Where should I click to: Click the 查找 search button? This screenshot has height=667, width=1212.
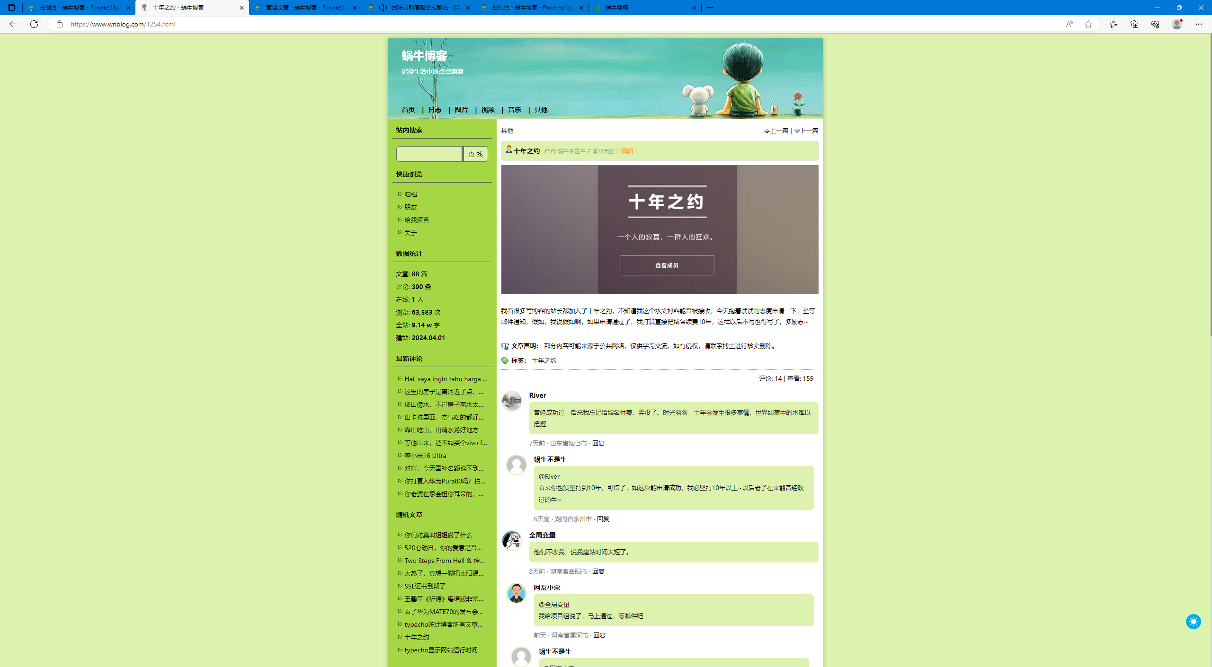475,154
